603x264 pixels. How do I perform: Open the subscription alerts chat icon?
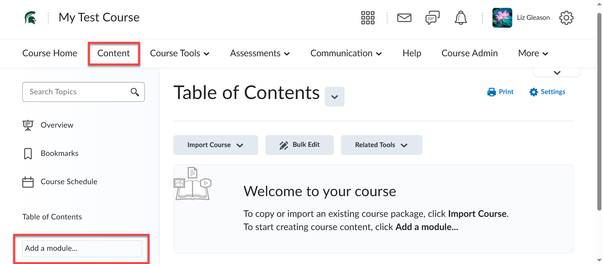click(x=432, y=18)
